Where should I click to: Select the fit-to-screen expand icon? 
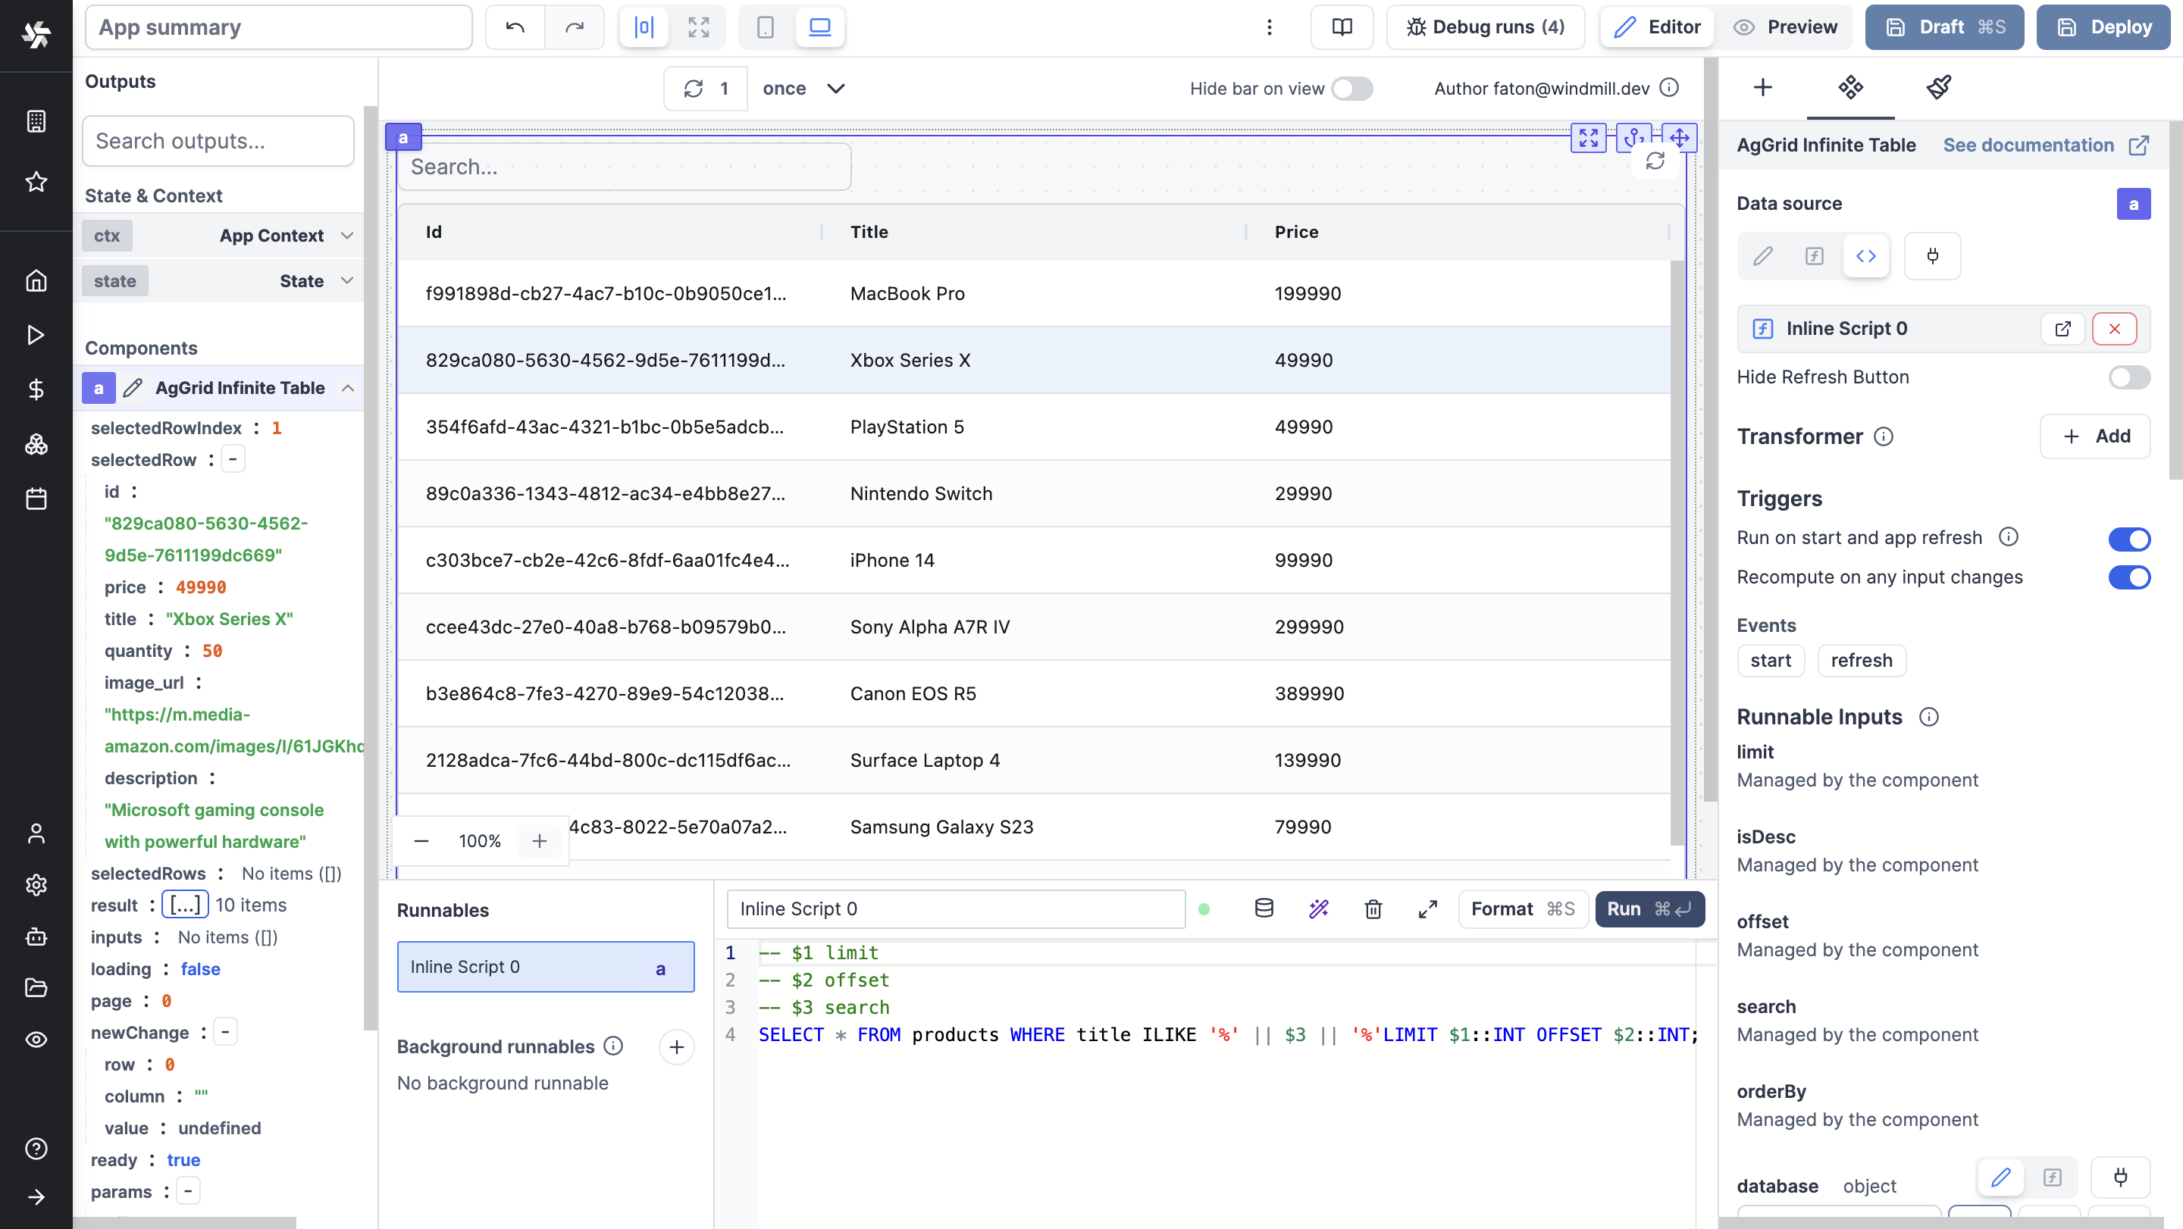pyautogui.click(x=697, y=27)
